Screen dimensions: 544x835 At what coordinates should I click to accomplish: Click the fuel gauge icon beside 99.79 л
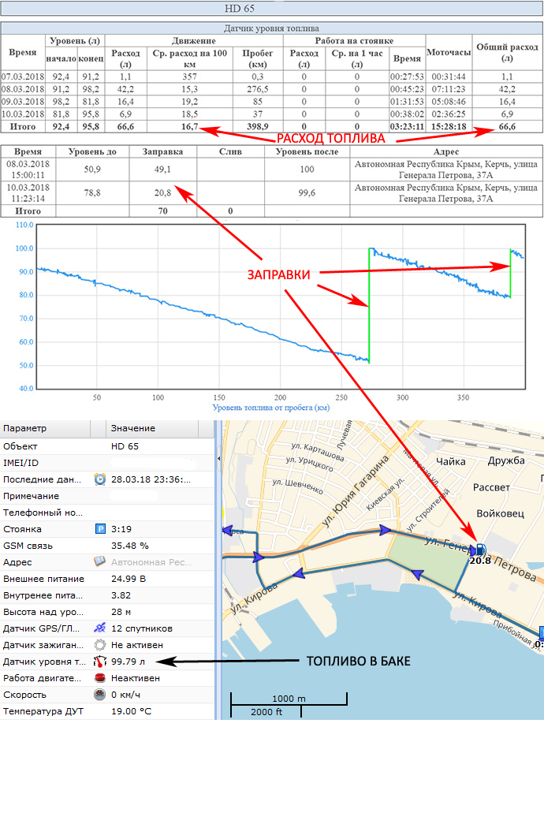100,662
